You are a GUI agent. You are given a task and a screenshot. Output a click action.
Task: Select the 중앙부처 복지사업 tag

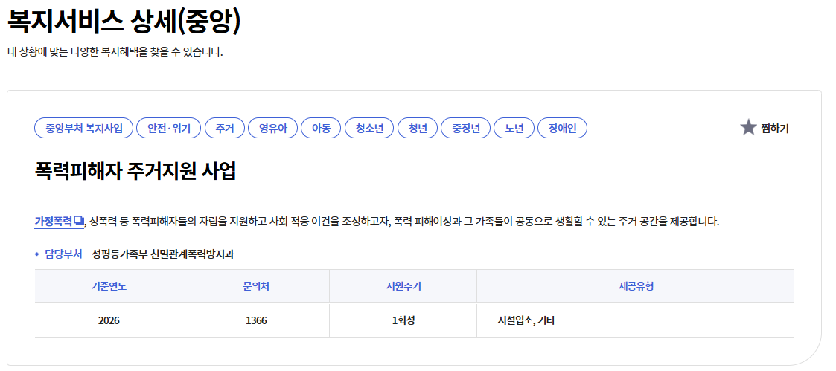(83, 129)
